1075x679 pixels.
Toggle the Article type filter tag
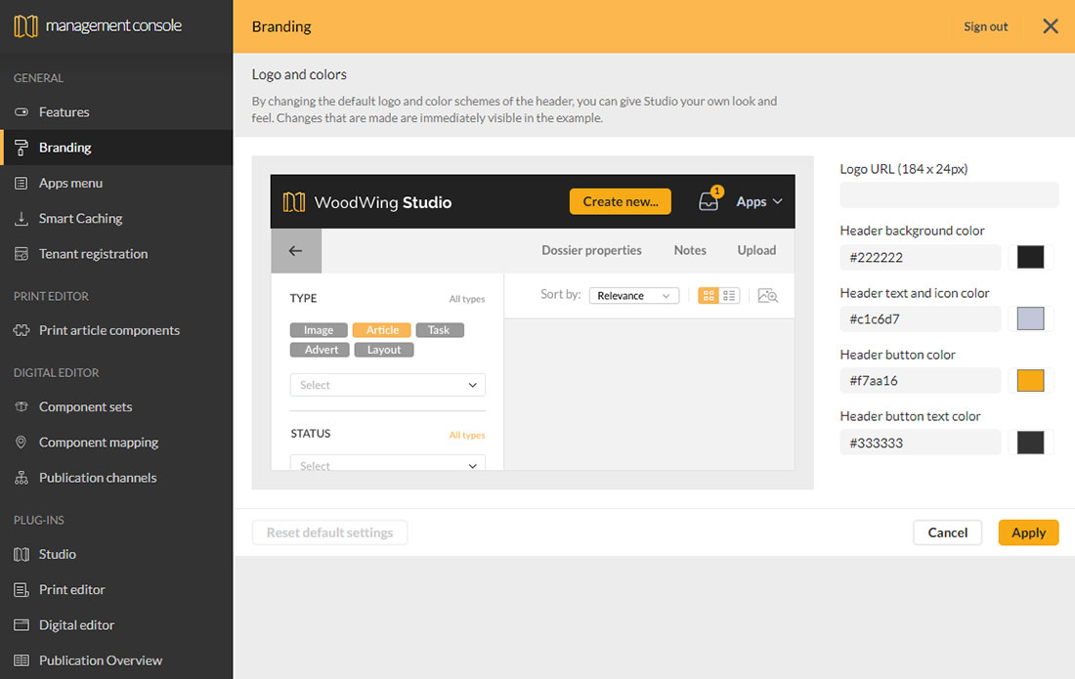coord(382,330)
